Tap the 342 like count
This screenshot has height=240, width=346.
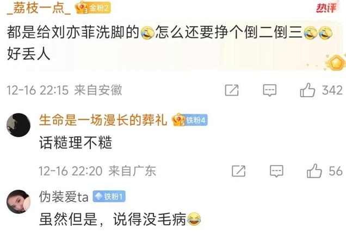pyautogui.click(x=332, y=90)
